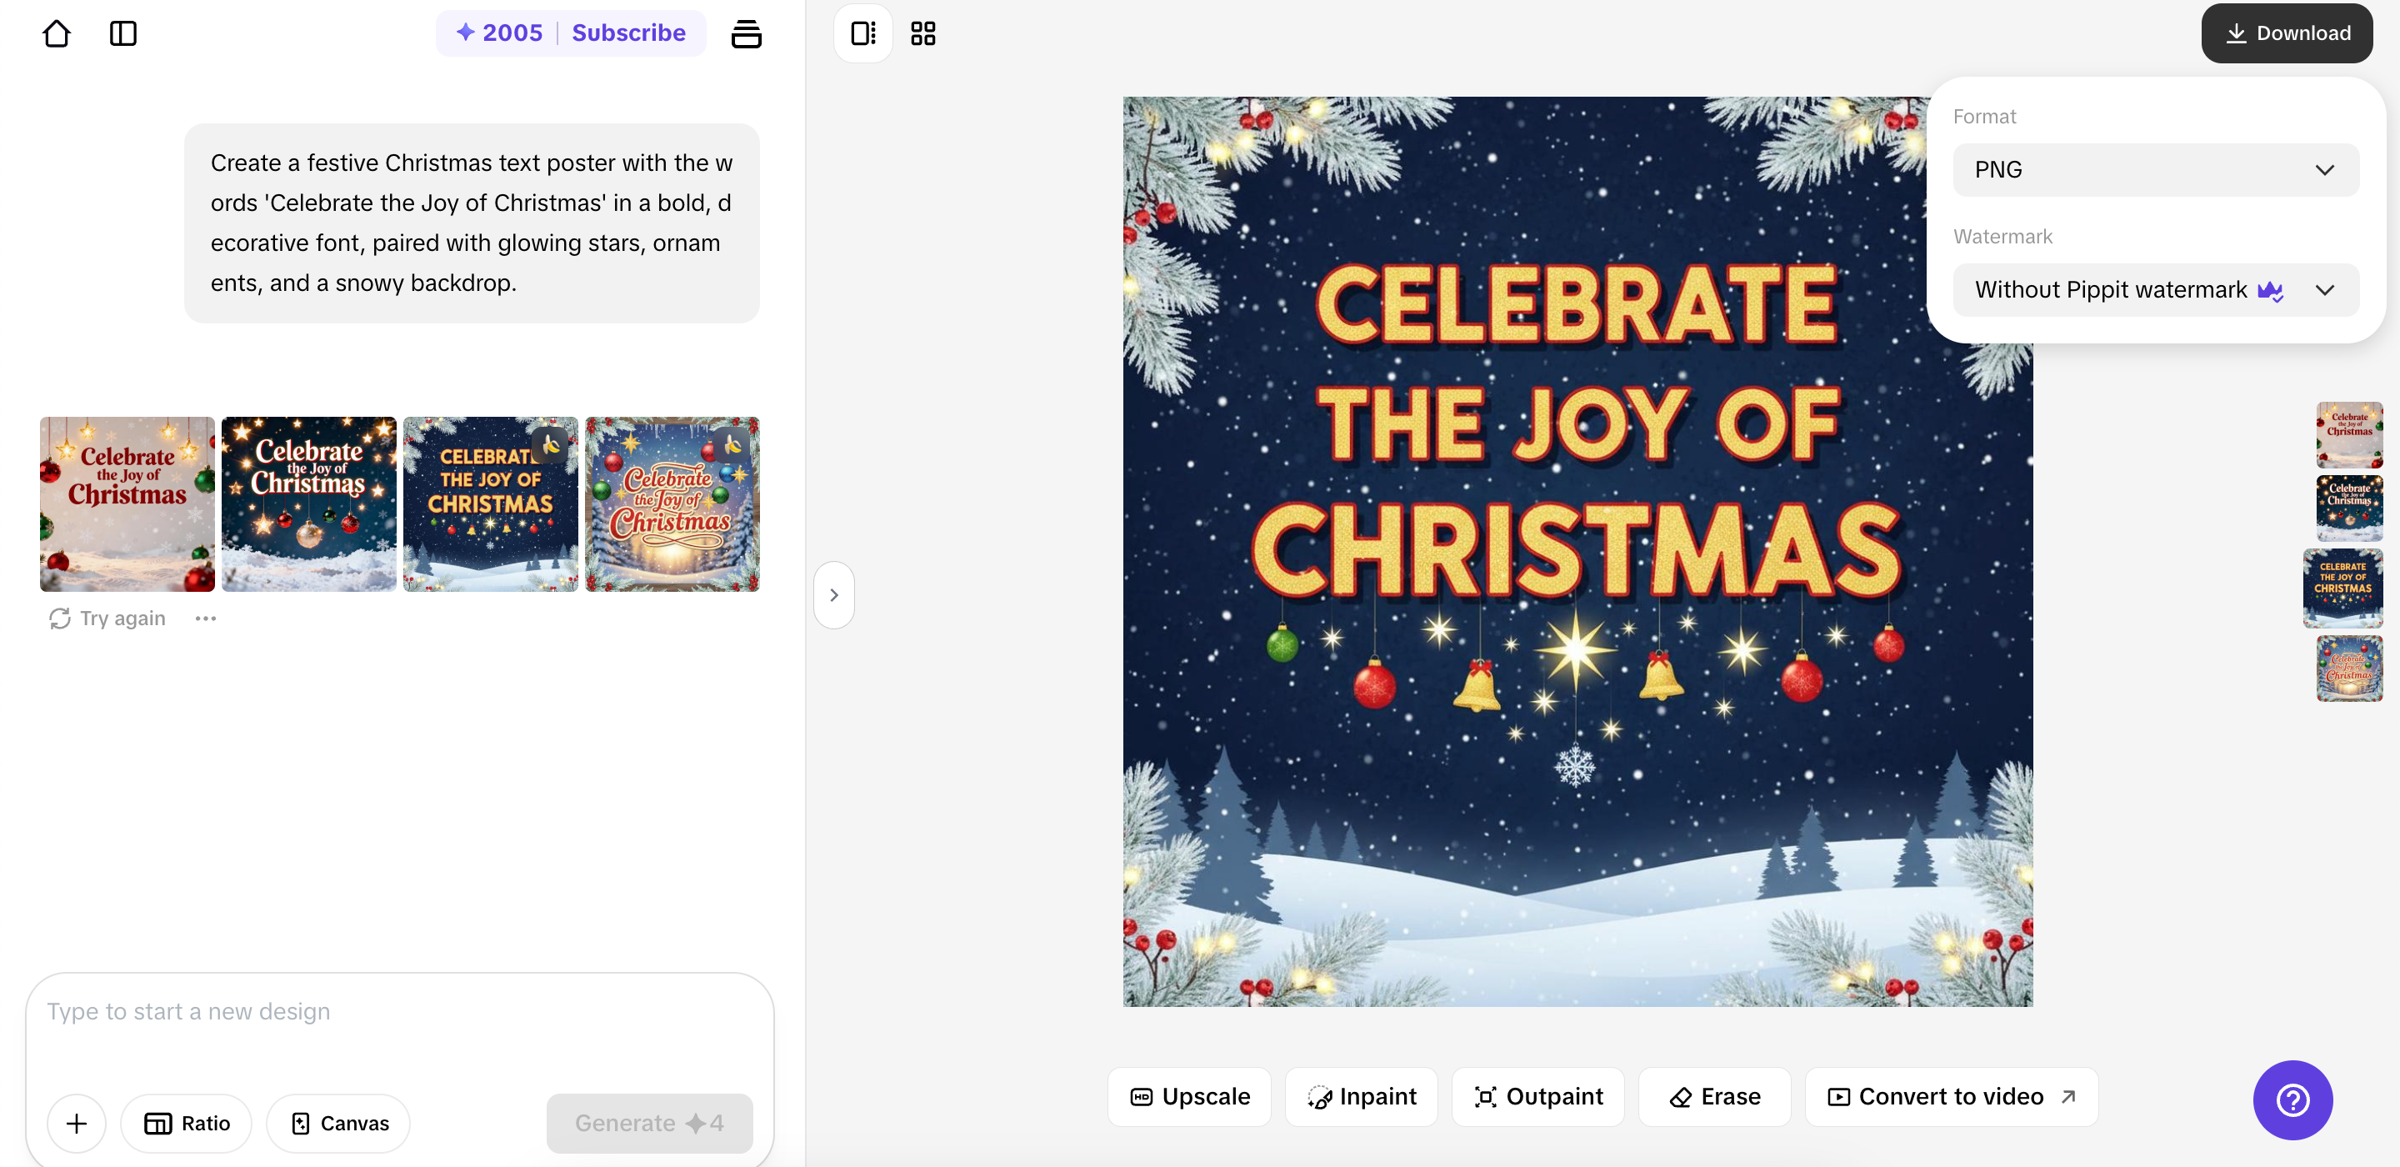
Task: Upscale the selected image
Action: 1190,1097
